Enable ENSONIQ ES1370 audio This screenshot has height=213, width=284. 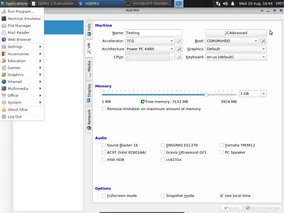(x=163, y=145)
